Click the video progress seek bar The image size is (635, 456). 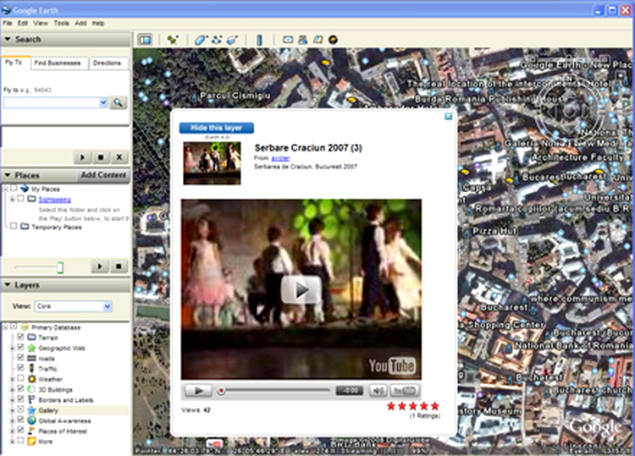tap(276, 391)
